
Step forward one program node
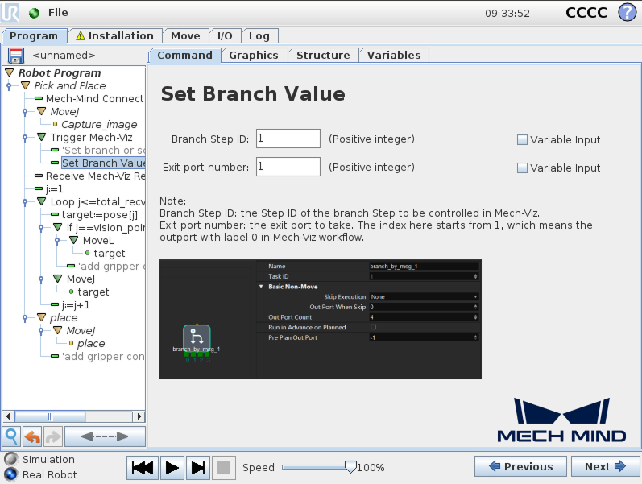[198, 468]
